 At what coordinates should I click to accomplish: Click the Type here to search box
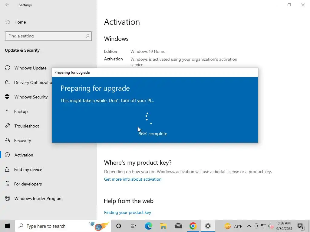pos(63,226)
